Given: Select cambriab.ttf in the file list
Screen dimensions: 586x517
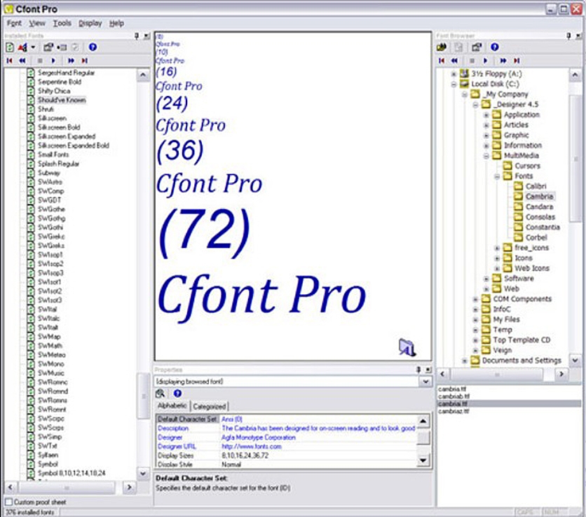Looking at the screenshot, I should (454, 397).
